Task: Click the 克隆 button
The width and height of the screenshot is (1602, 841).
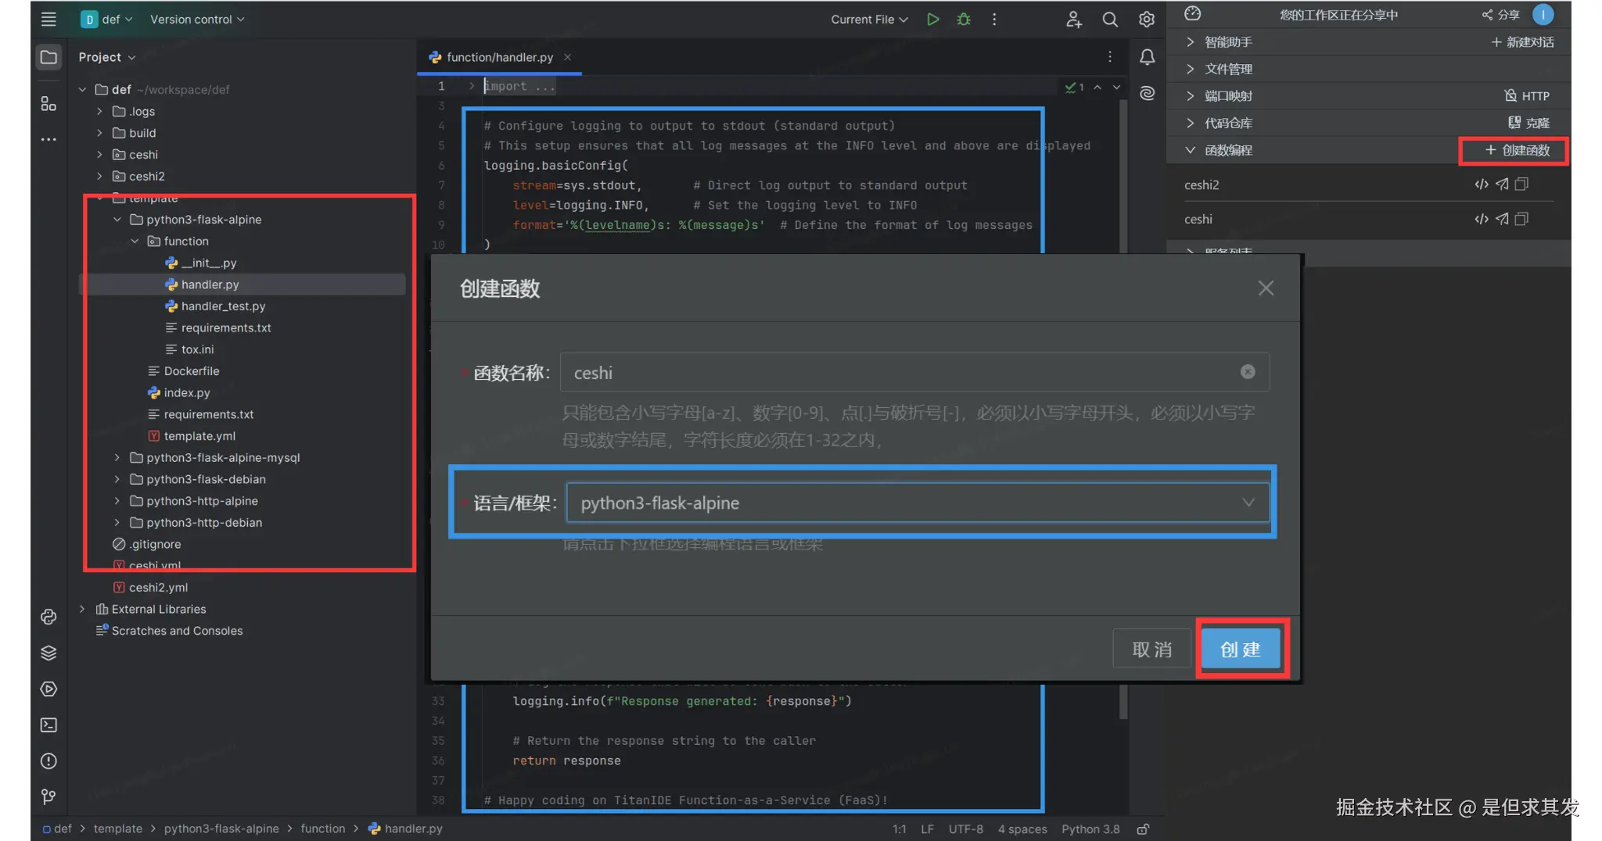Action: coord(1528,123)
